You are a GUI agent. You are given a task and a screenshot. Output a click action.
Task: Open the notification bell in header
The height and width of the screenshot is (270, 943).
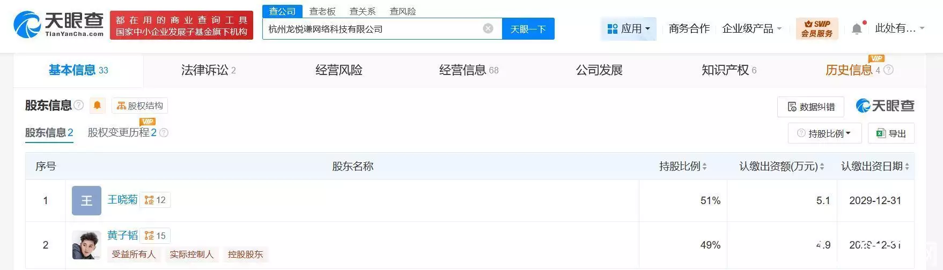pyautogui.click(x=857, y=28)
